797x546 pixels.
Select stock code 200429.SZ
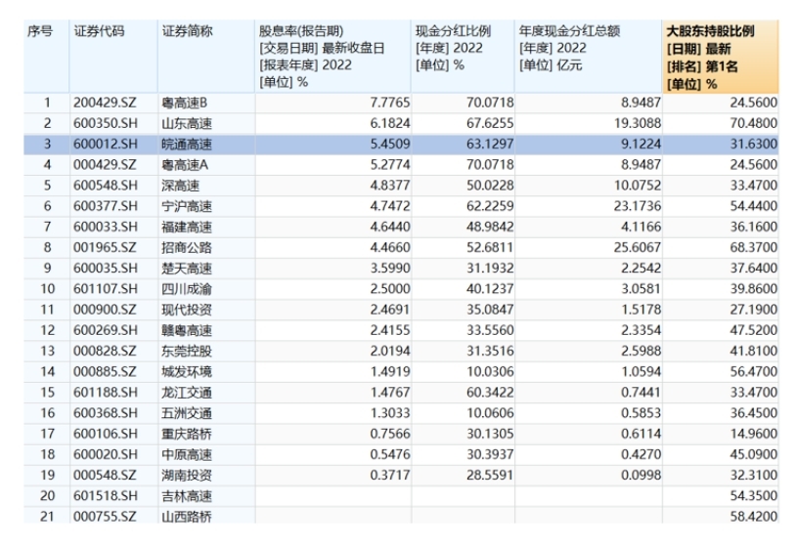[x=106, y=103]
